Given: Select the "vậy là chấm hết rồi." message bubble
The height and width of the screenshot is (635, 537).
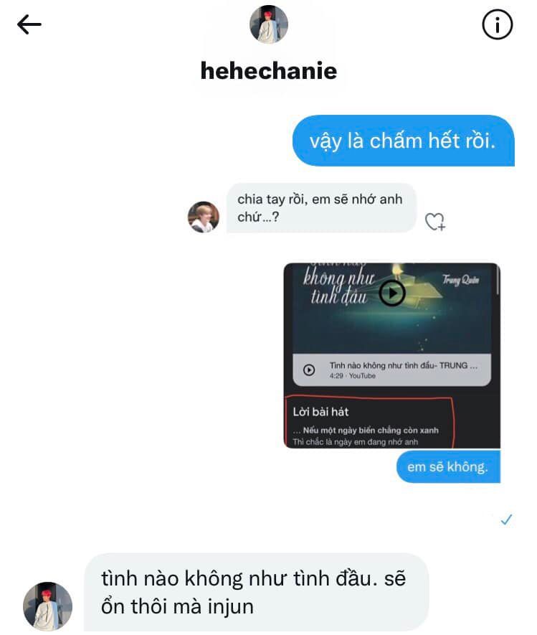Looking at the screenshot, I should pos(404,141).
